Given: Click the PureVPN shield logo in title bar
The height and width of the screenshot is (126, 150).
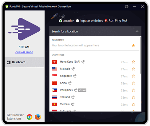Looking at the screenshot, I should 7,7.
